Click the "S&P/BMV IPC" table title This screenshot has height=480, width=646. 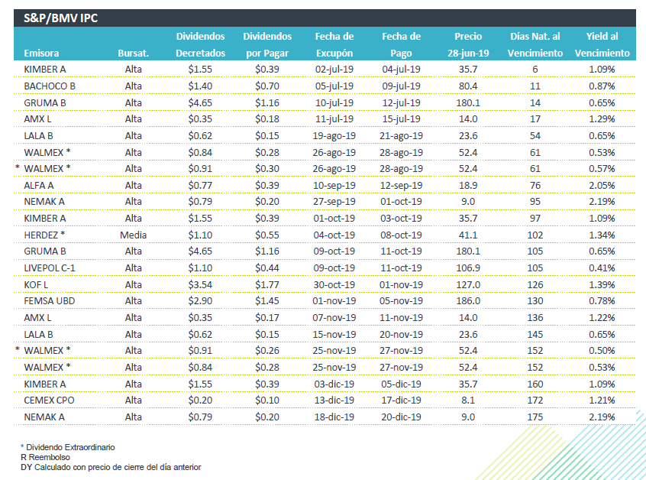pos(60,18)
